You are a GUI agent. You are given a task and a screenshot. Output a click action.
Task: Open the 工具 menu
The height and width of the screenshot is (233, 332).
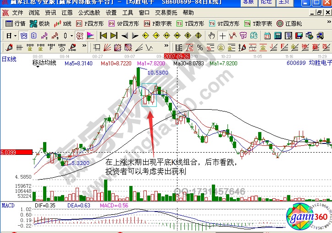click(x=127, y=13)
